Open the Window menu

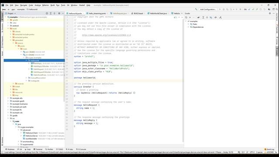[x=74, y=5]
